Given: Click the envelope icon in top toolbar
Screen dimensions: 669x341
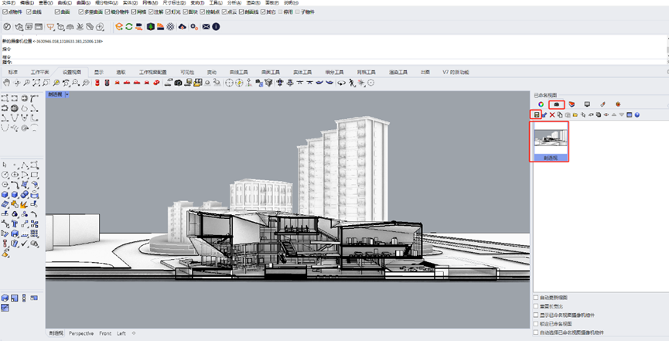Looking at the screenshot, I should pyautogui.click(x=206, y=27).
